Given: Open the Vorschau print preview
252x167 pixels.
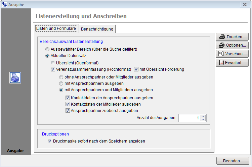Looking at the screenshot, I should (x=232, y=54).
